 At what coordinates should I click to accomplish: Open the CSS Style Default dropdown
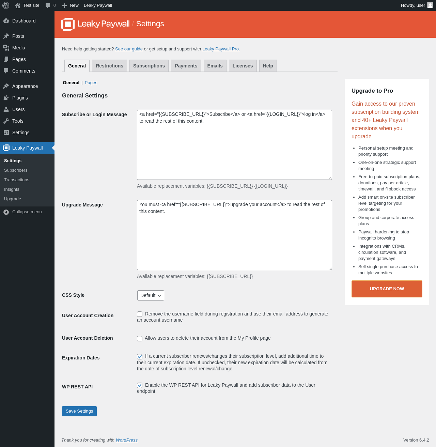point(151,295)
